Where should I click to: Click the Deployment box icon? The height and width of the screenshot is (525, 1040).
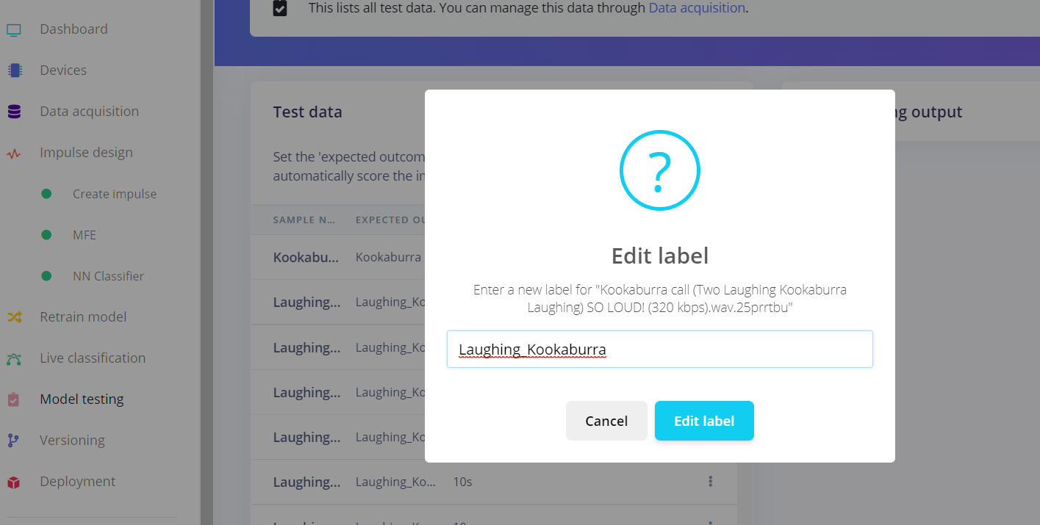coord(14,482)
